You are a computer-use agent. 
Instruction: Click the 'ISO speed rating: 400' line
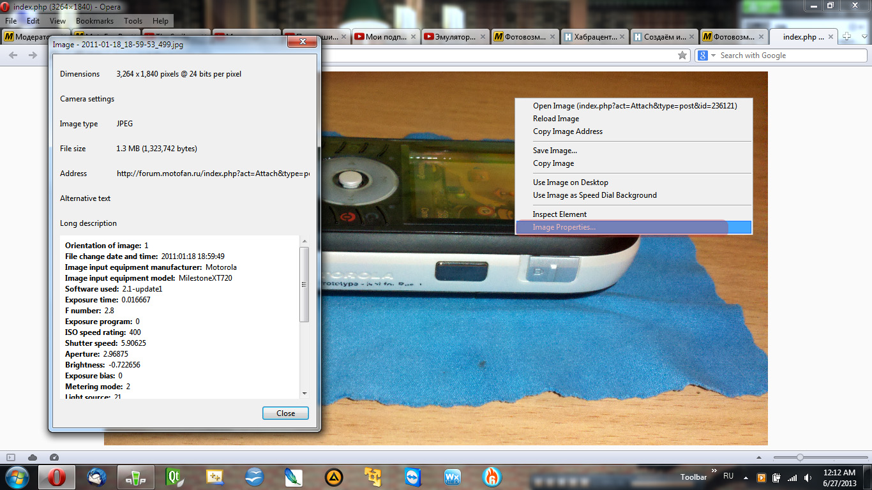click(x=103, y=332)
